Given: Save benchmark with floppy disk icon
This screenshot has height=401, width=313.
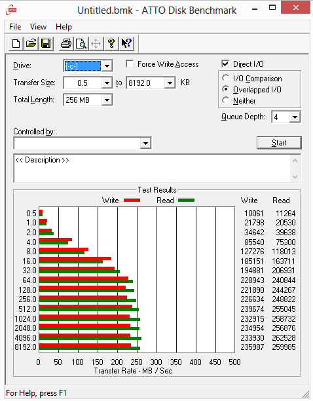Looking at the screenshot, I should tap(46, 43).
